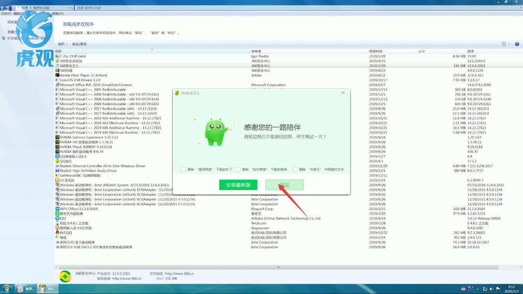Open the taskbar 360 uninstaller item
This screenshot has width=523, height=294.
coord(48,289)
